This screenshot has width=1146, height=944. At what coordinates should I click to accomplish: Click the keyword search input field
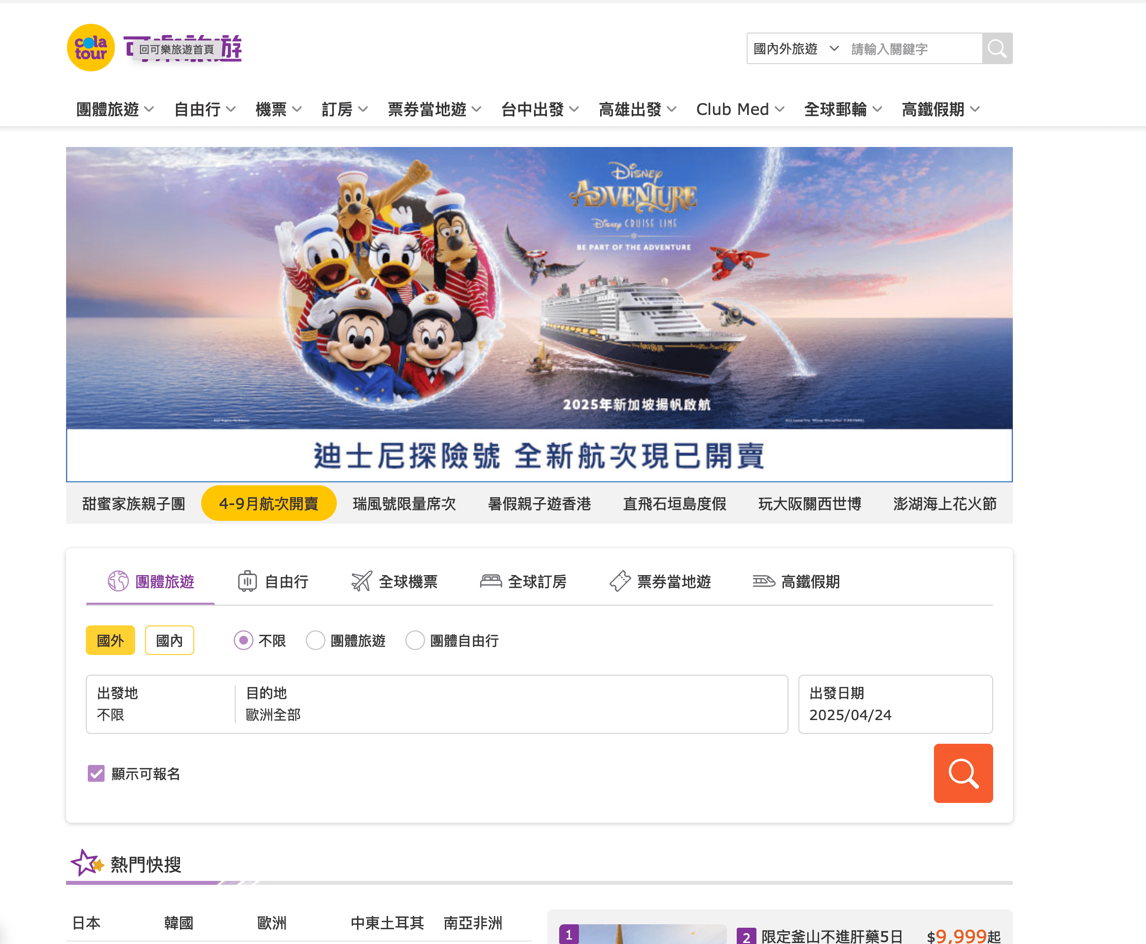click(x=913, y=48)
